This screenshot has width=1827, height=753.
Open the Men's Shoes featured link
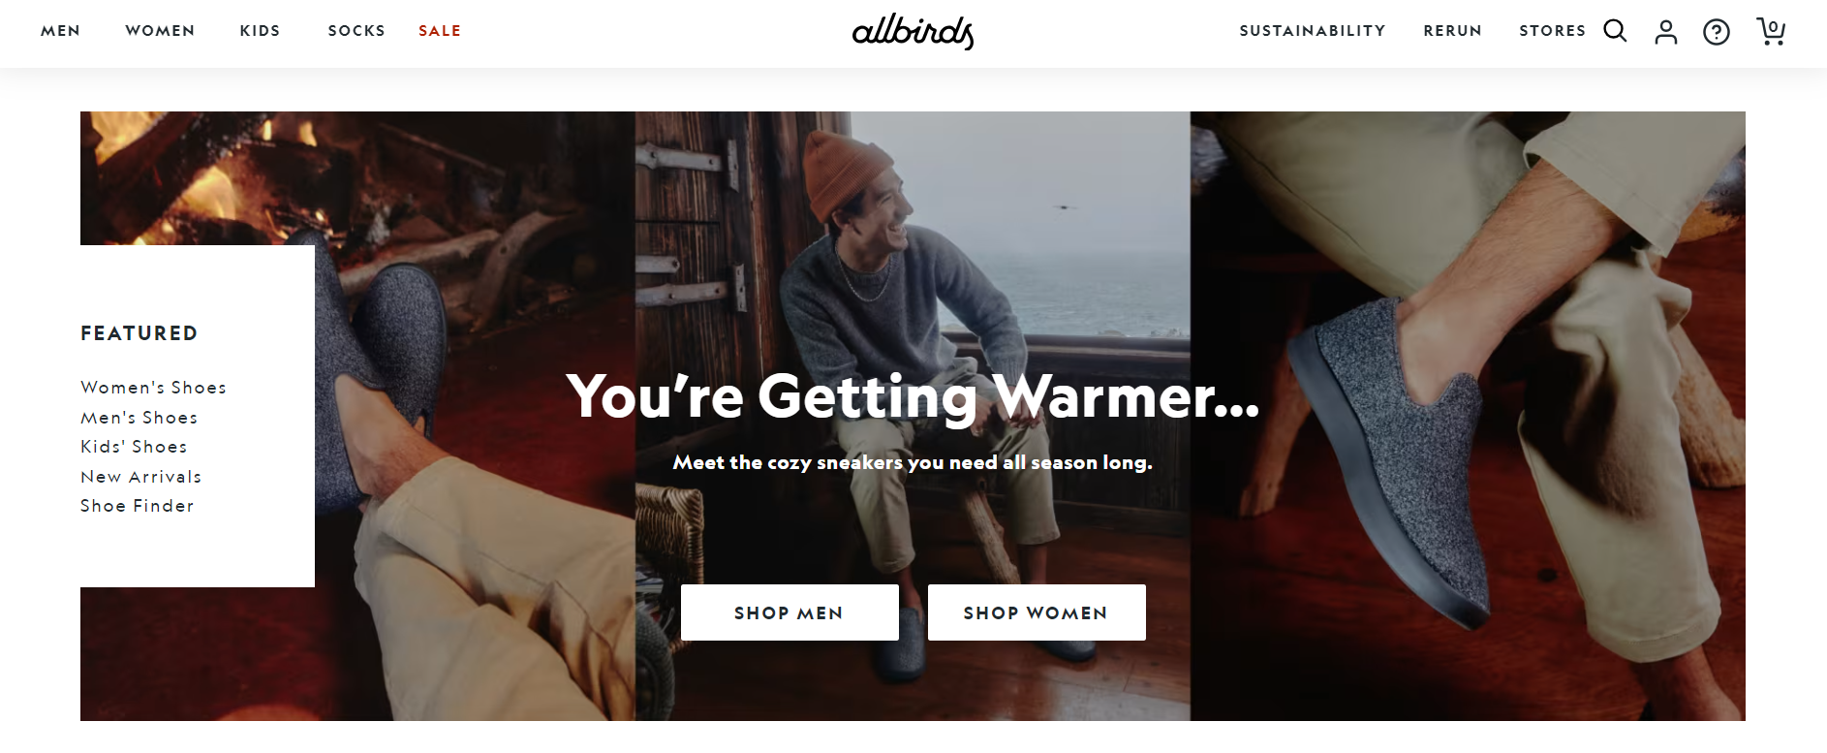pyautogui.click(x=139, y=418)
